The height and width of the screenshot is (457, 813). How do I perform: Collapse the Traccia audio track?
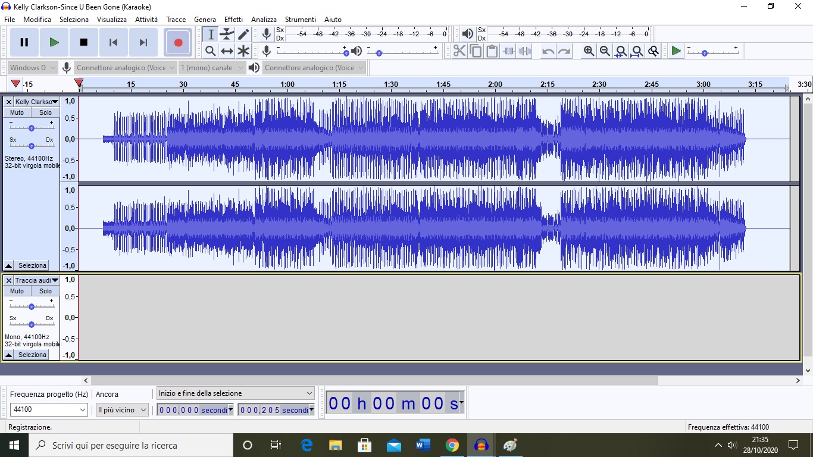point(9,355)
